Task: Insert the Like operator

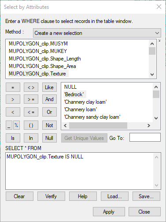Action: (49, 87)
